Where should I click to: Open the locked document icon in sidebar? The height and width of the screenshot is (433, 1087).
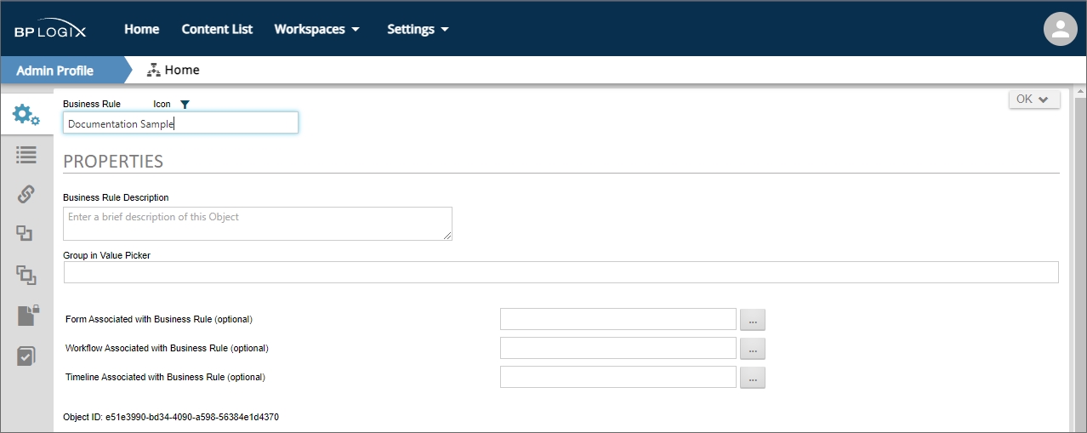[26, 316]
